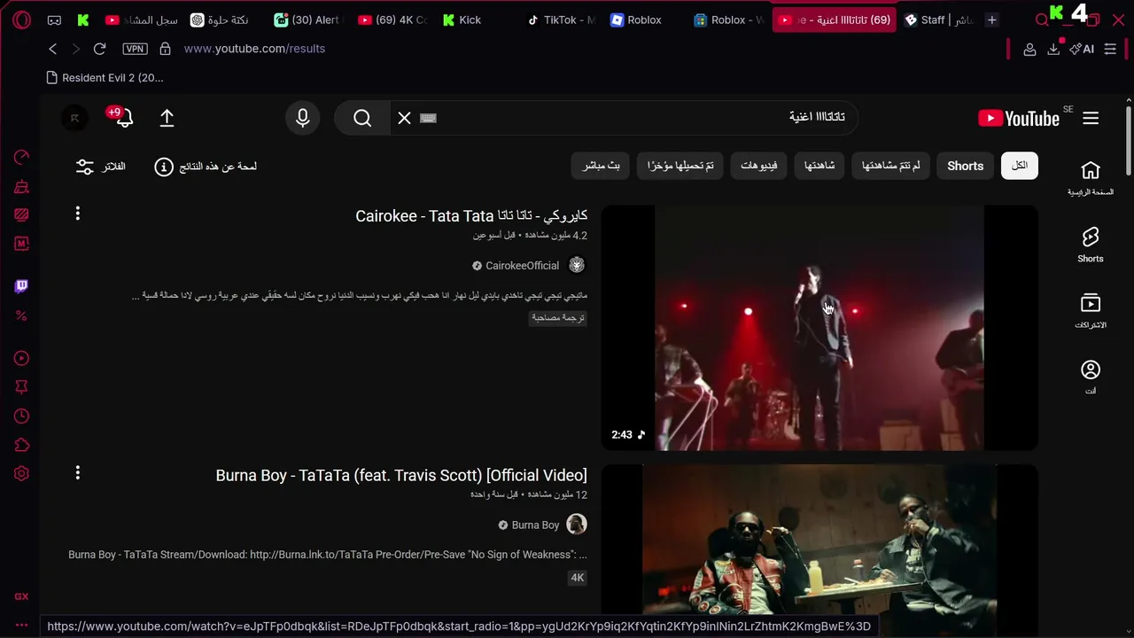Open the AI assistant button in toolbar
The width and height of the screenshot is (1134, 638).
1082,49
